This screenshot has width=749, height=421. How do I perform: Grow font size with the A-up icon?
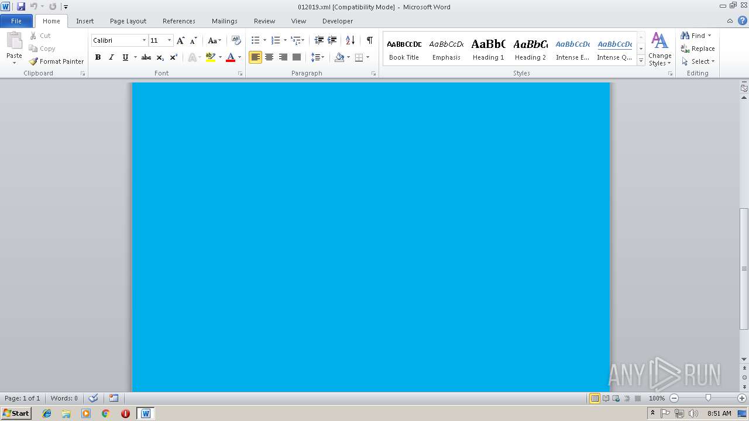181,40
